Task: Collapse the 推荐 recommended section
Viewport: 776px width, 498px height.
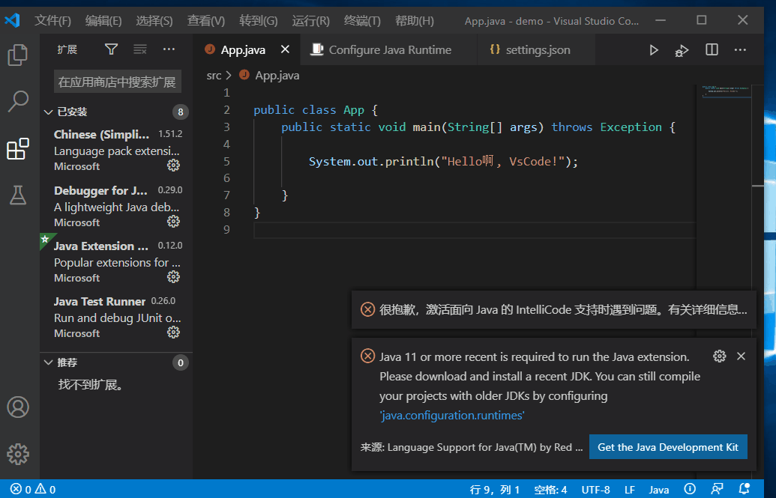Action: 49,362
